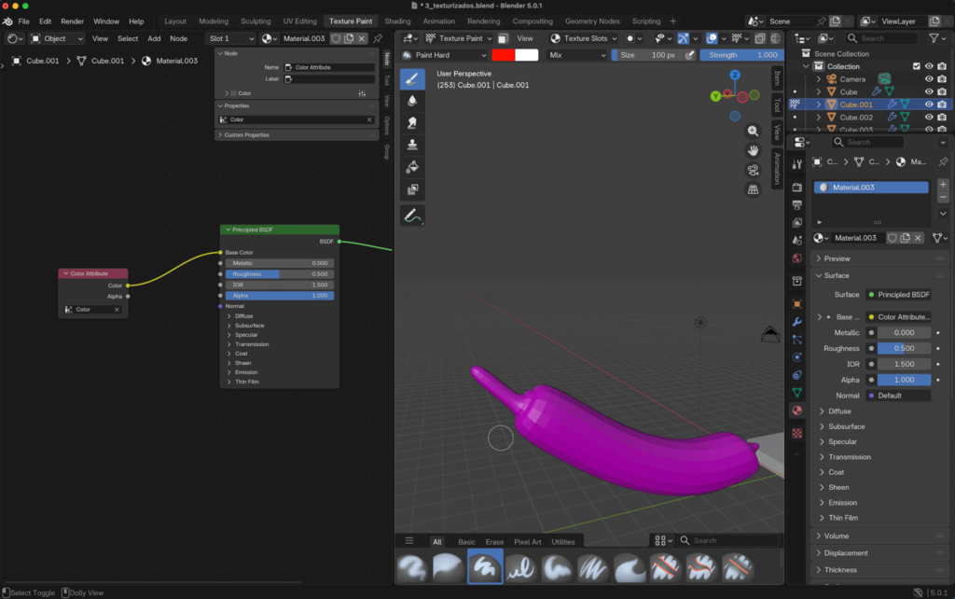The height and width of the screenshot is (599, 955).
Task: Select the Smear tool in viewport toolbar
Action: (x=412, y=122)
